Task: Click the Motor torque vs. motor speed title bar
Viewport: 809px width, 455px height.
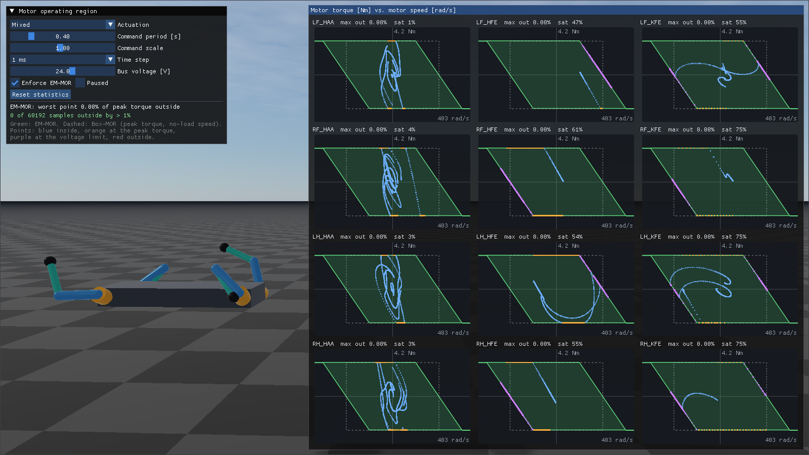Action: pos(556,10)
